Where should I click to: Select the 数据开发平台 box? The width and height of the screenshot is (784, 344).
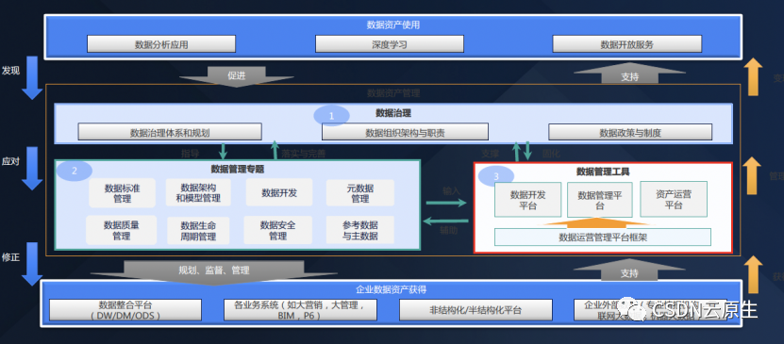point(528,200)
